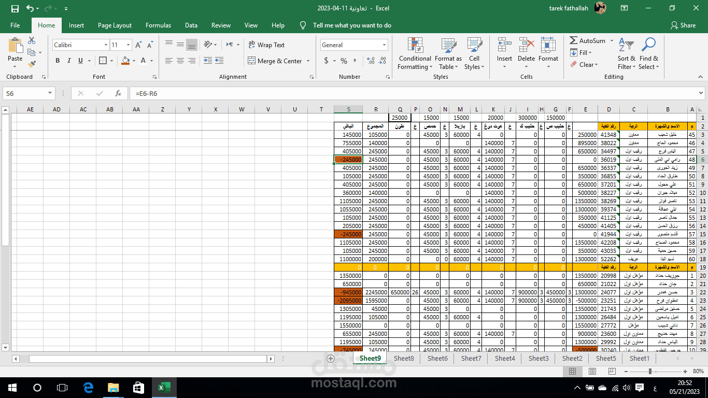The height and width of the screenshot is (398, 708).
Task: Click the Delete cells icon
Action: (526, 46)
